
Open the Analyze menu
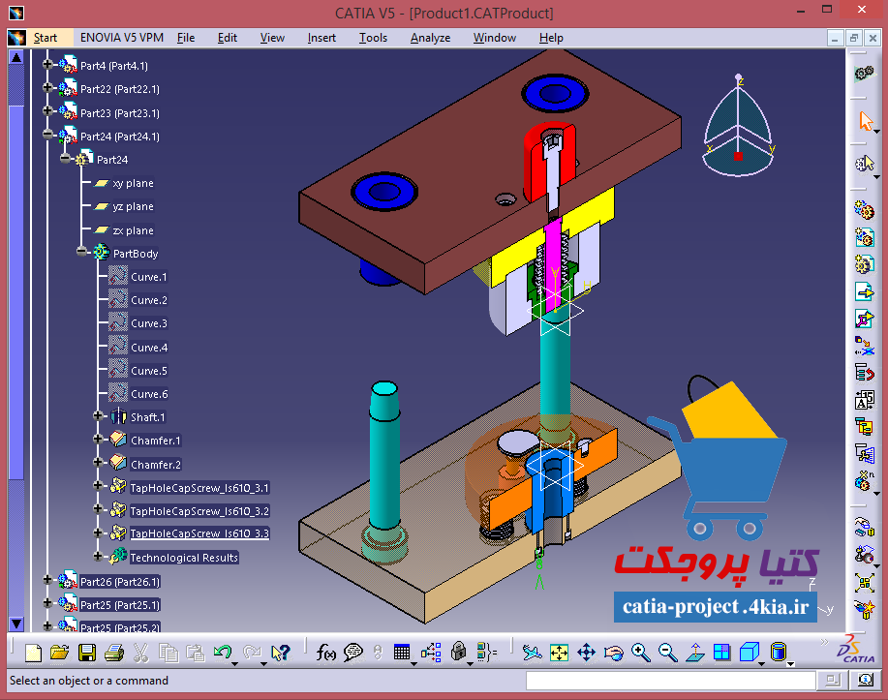(430, 38)
